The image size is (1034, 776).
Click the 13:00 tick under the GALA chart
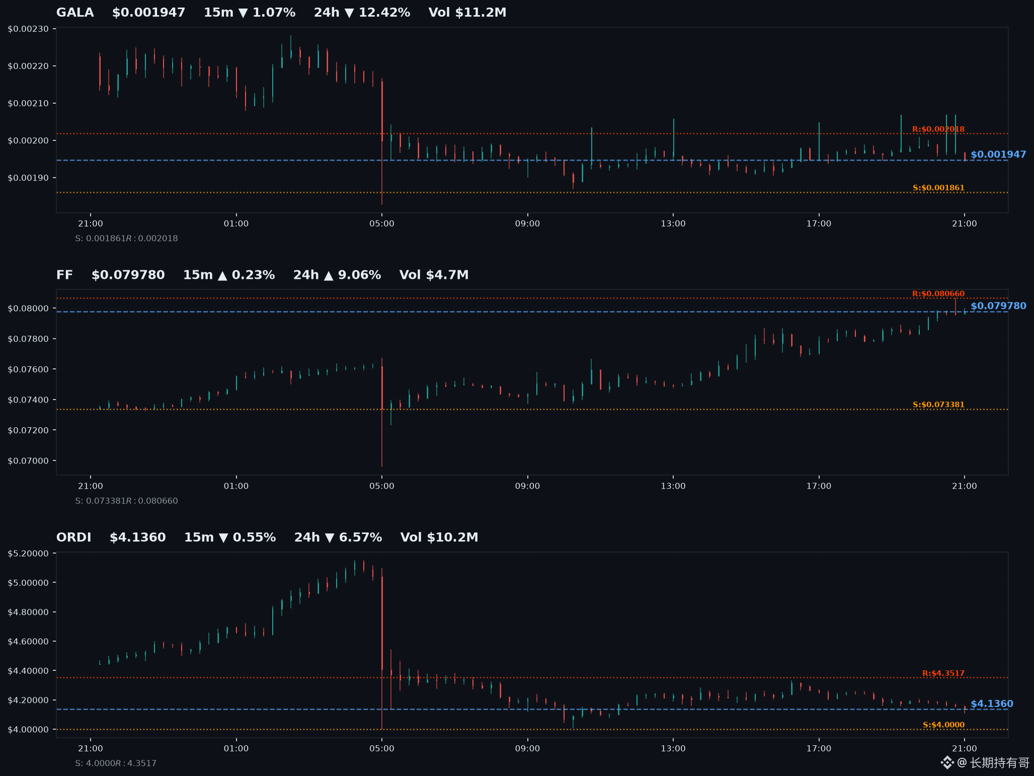pyautogui.click(x=673, y=224)
